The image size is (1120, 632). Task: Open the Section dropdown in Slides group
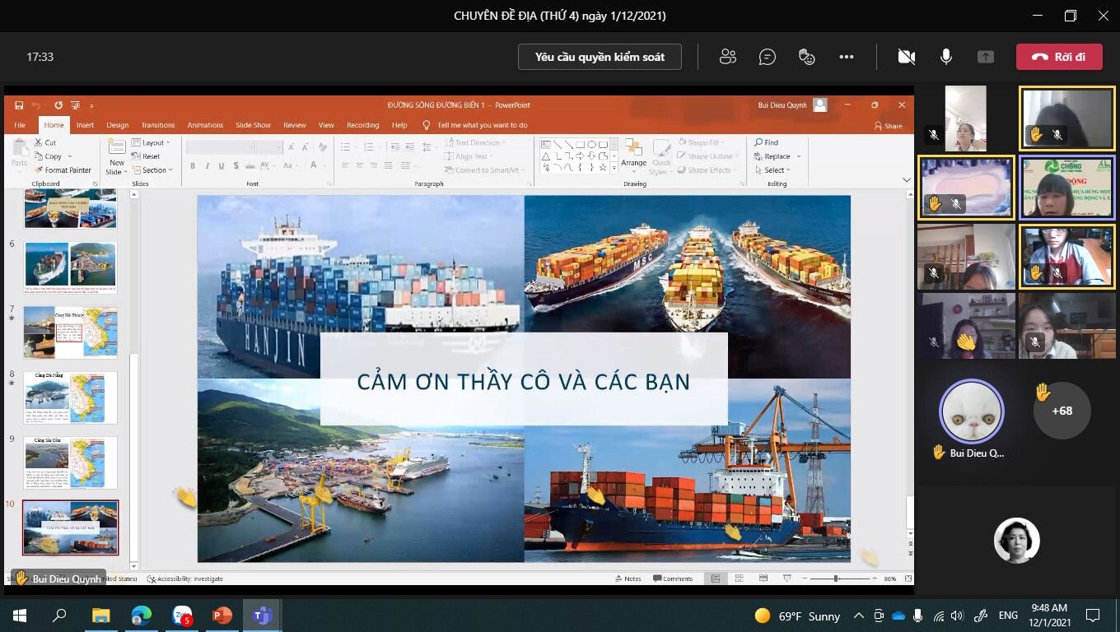click(154, 170)
